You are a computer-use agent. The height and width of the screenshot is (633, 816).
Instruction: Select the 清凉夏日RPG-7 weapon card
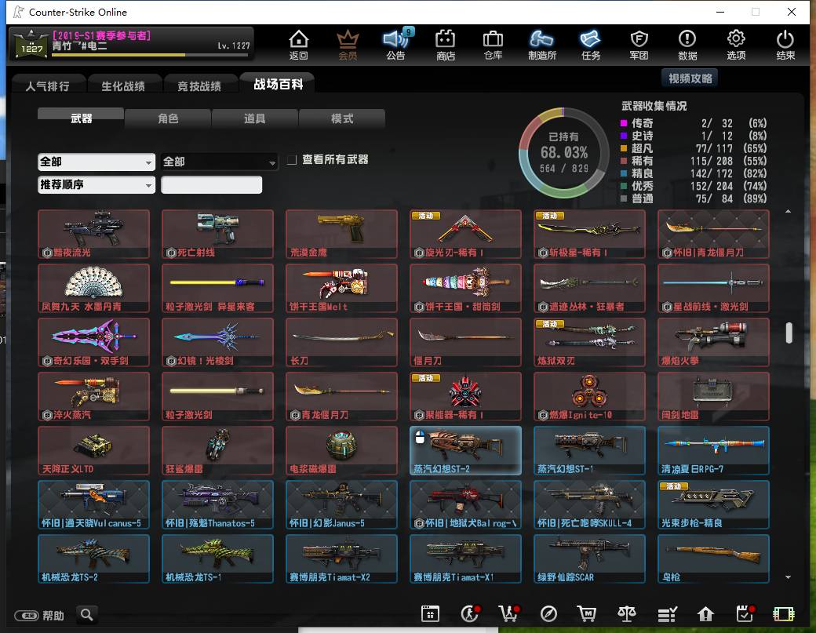point(713,450)
